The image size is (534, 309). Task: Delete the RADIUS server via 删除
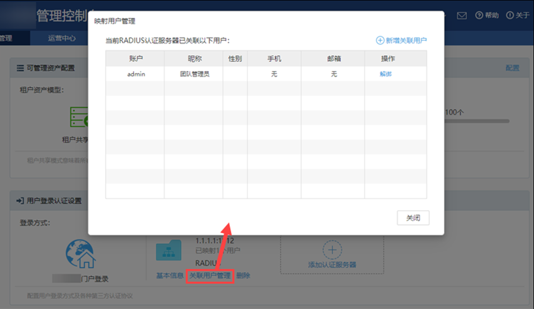(243, 276)
